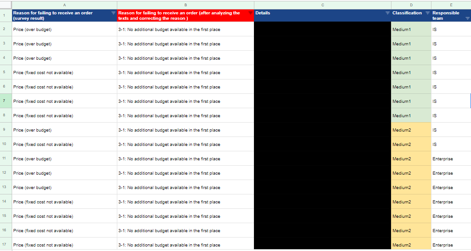The height and width of the screenshot is (251, 471).
Task: Select row 17 header number
Action: coord(6,244)
